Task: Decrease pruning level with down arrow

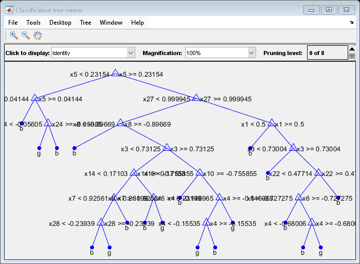Action: pyautogui.click(x=352, y=56)
